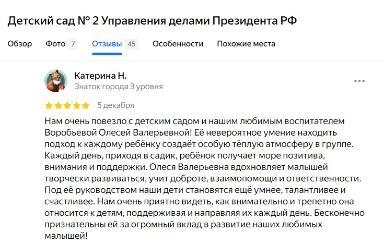The width and height of the screenshot is (384, 244).
Task: Click the photo count badge 7
Action: [x=73, y=44]
